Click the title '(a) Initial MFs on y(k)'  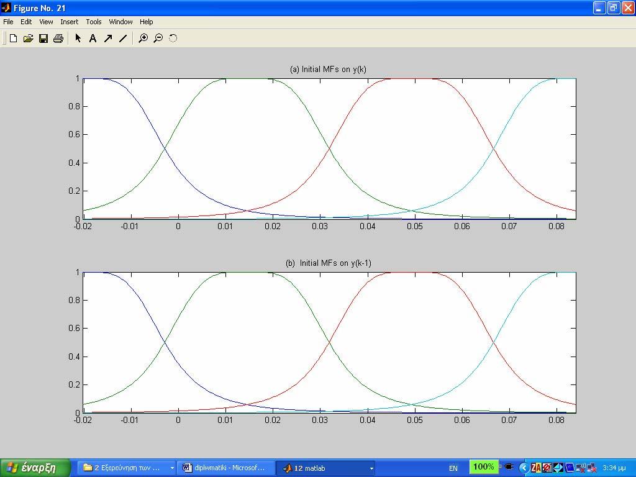click(328, 69)
